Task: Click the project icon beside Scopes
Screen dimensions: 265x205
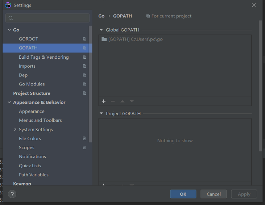Action: 84,147
